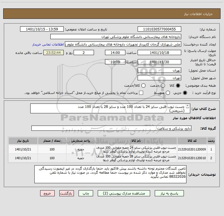Click the جزئیات اطلاعات نیاز header title
This screenshot has height=216, width=224.
[x=198, y=14]
